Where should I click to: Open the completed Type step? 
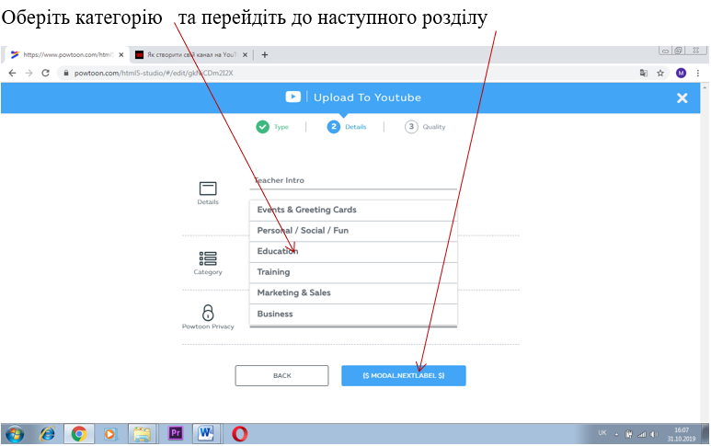(272, 127)
